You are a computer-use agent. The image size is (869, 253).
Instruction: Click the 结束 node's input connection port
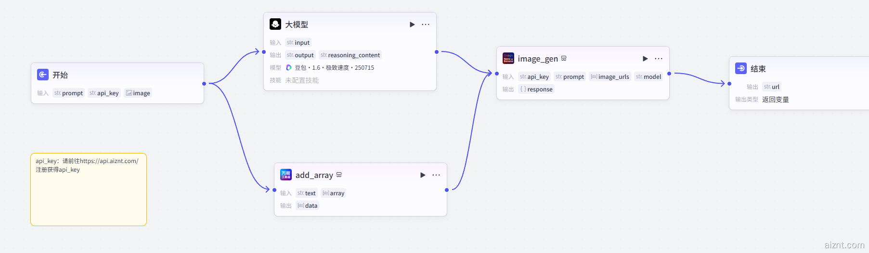(x=729, y=84)
